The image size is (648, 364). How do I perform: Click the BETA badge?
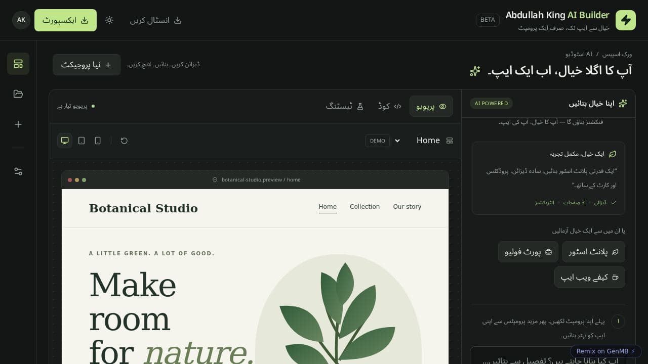488,20
